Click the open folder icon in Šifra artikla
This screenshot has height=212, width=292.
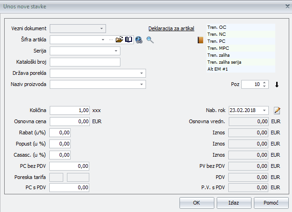coord(119,40)
